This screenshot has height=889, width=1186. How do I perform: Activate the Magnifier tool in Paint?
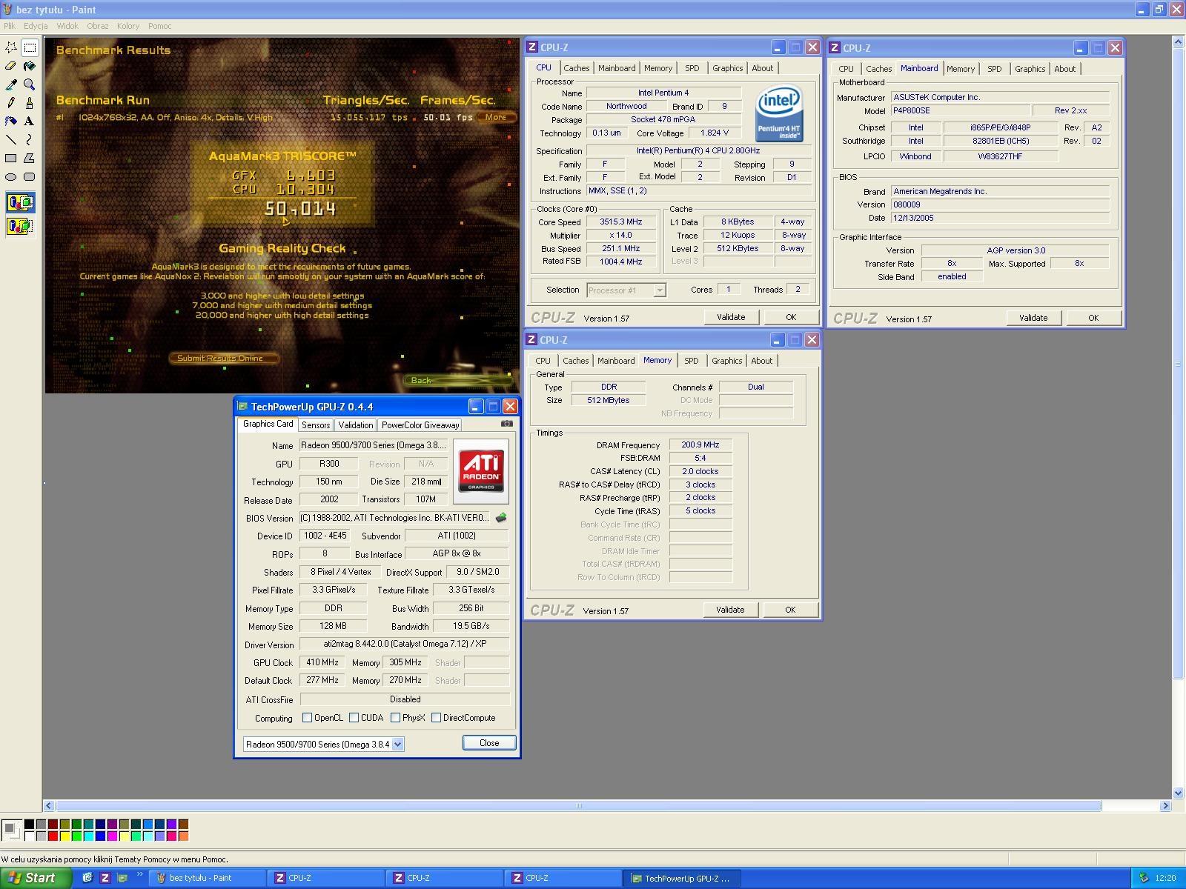click(30, 84)
